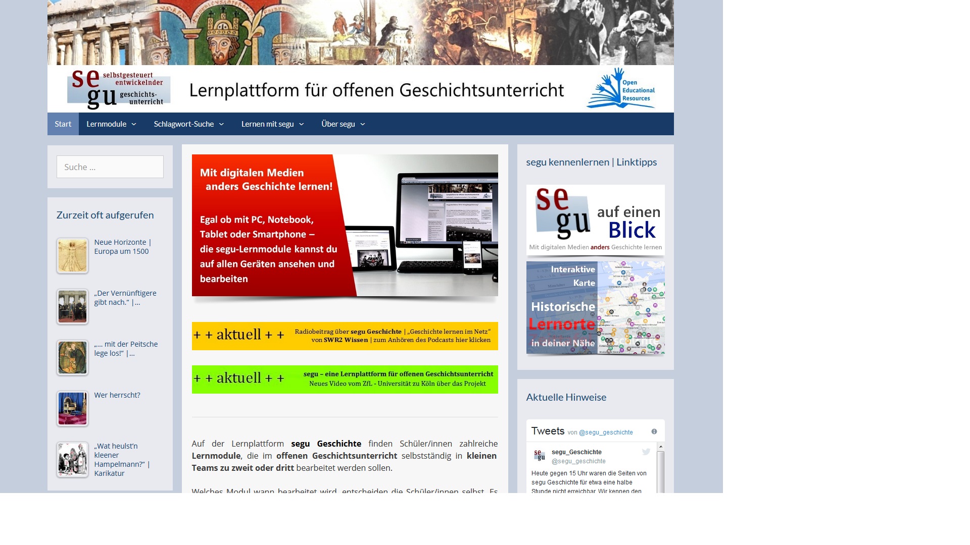
Task: Click the Open Educational Resources logo
Action: pos(621,88)
